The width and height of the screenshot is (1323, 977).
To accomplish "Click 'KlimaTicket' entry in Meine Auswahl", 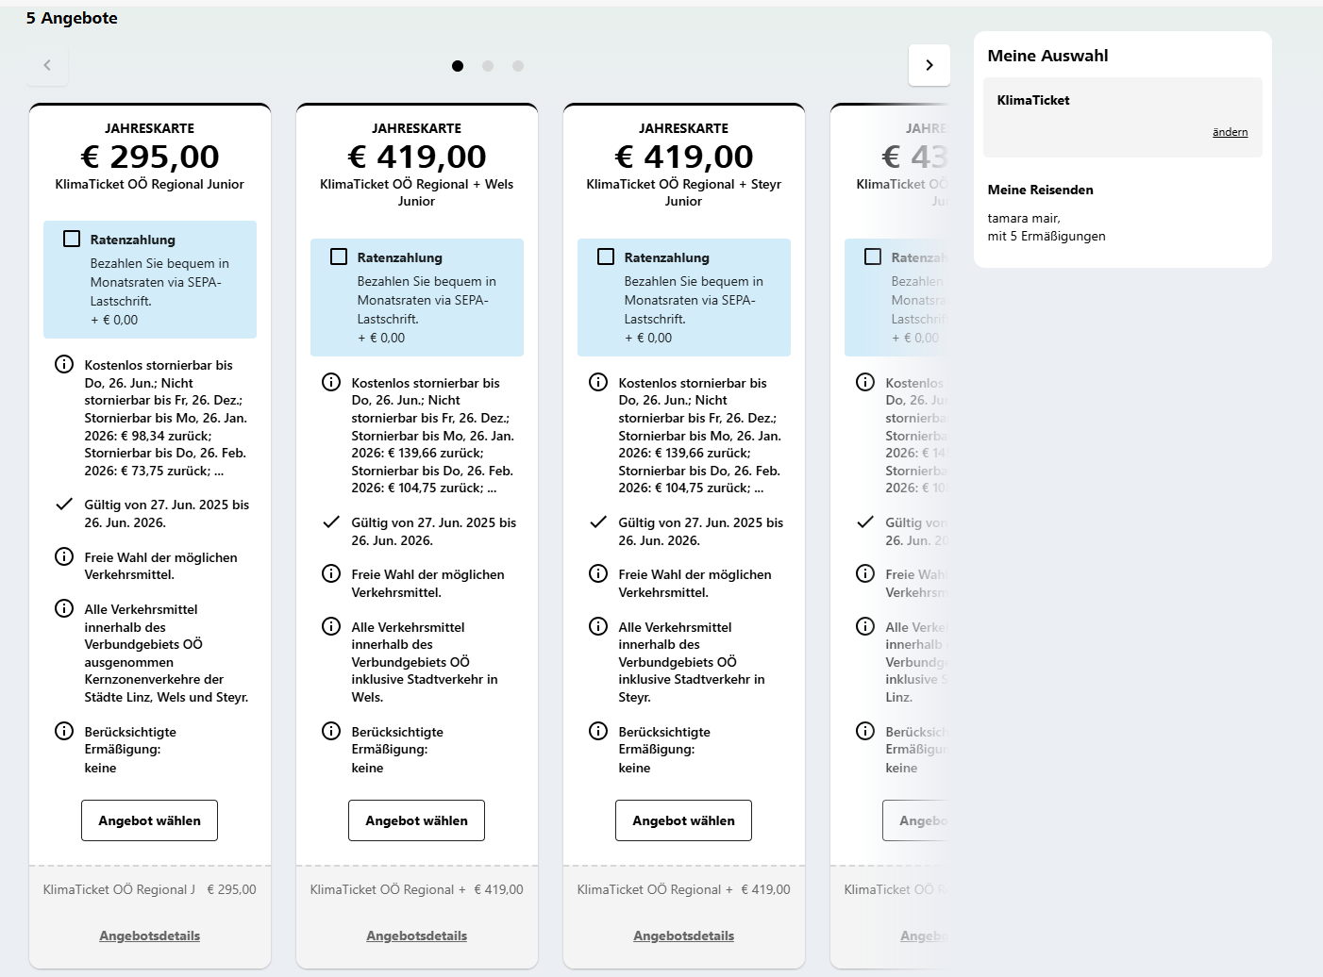I will [x=1033, y=100].
